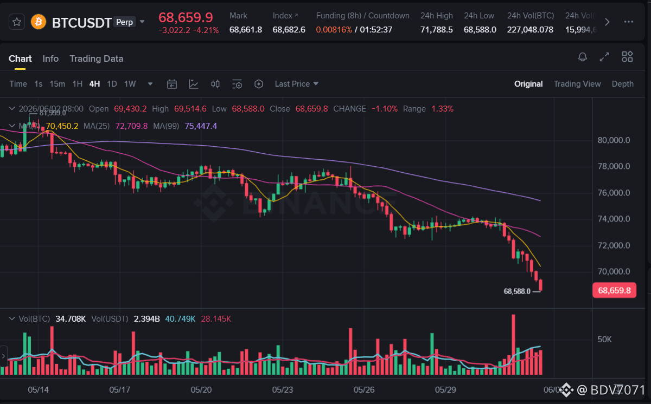Expand more time intervals dropdown arrow

pyautogui.click(x=150, y=84)
